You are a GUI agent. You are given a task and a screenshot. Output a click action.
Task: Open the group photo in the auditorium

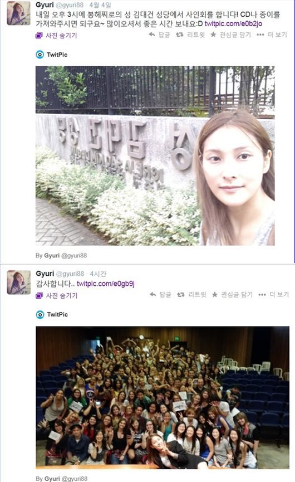pyautogui.click(x=163, y=397)
